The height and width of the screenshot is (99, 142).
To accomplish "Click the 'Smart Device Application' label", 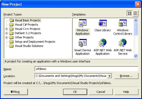I will coord(83,52).
